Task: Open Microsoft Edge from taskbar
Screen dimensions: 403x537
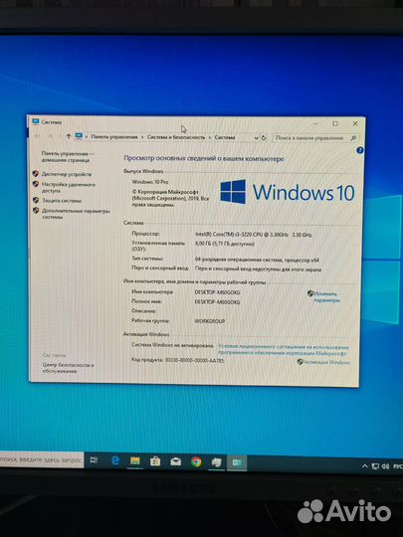Action: point(115,461)
